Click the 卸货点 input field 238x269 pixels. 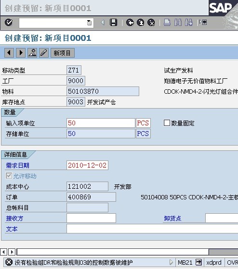click(222, 218)
